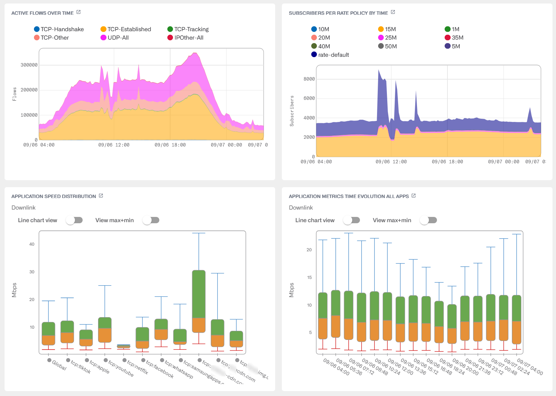Hide the rate-default series in legend
This screenshot has height=396, width=556.
[x=330, y=55]
